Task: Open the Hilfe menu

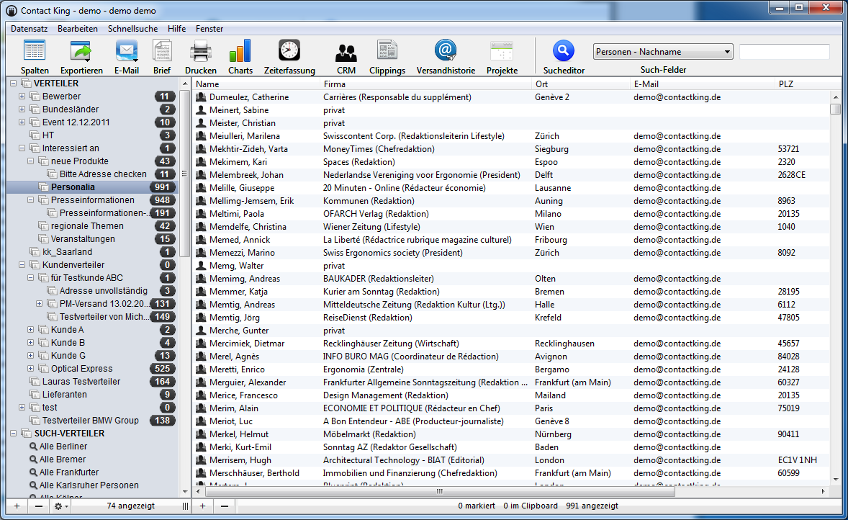Action: 177,29
